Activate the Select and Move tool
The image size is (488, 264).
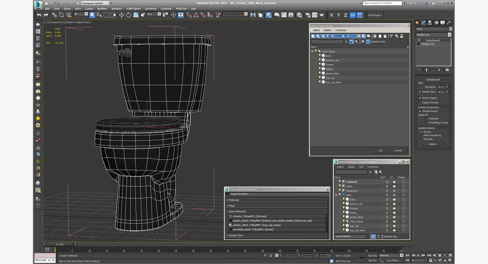tap(121, 15)
